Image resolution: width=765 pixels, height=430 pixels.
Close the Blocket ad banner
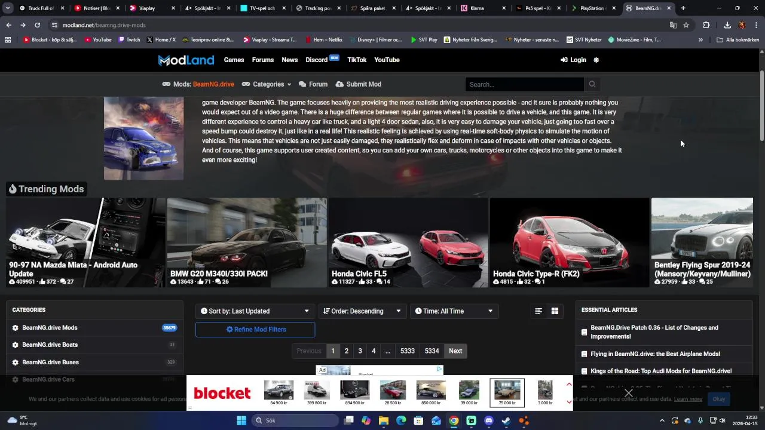[629, 393]
